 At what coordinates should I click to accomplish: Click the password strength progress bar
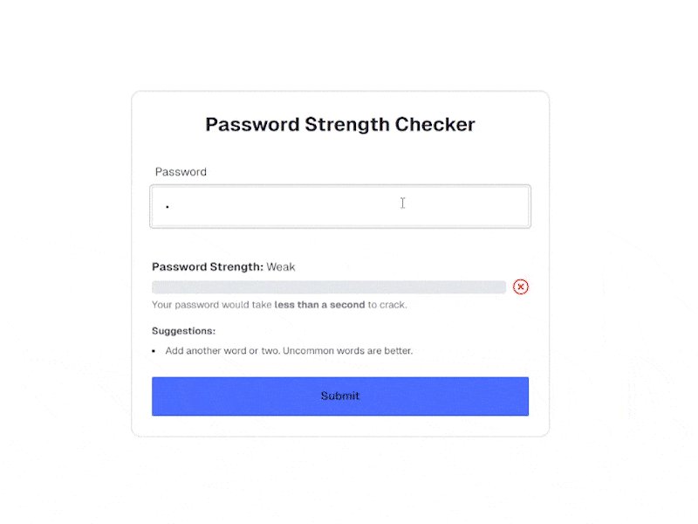tap(329, 286)
